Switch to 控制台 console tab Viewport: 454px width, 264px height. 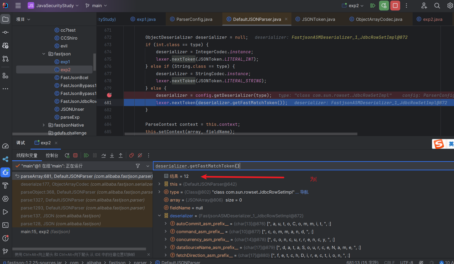[x=52, y=155]
